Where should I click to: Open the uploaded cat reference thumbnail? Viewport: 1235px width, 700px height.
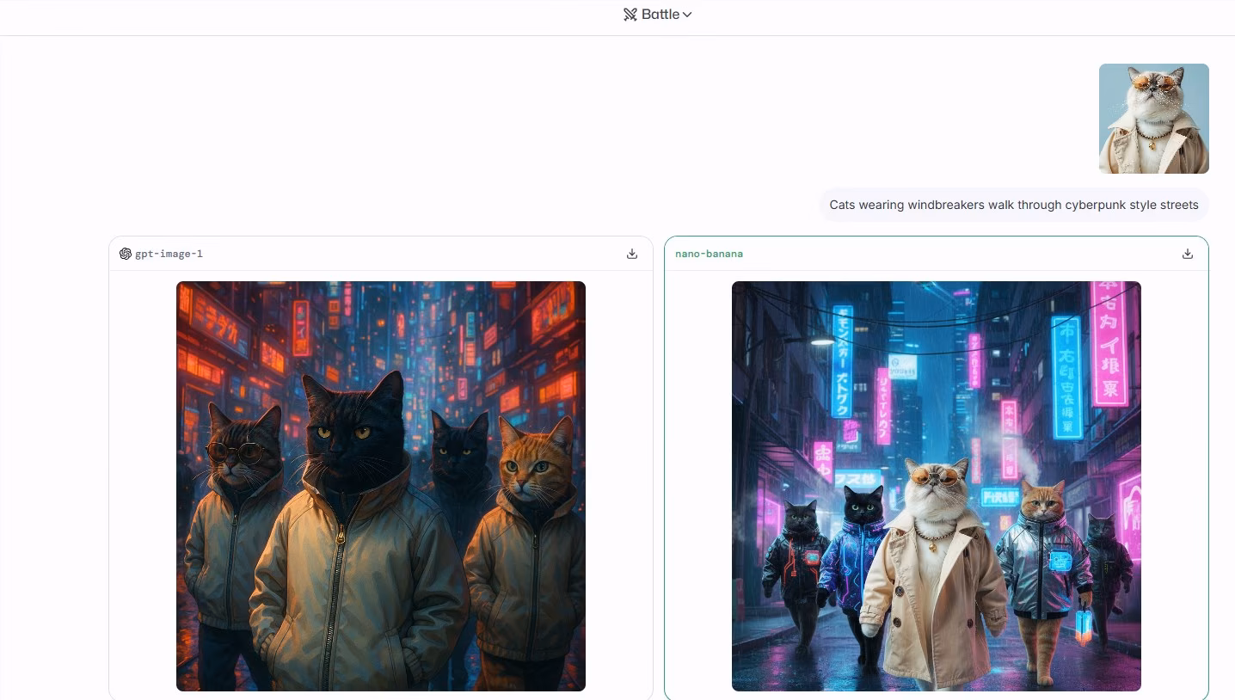click(1153, 118)
